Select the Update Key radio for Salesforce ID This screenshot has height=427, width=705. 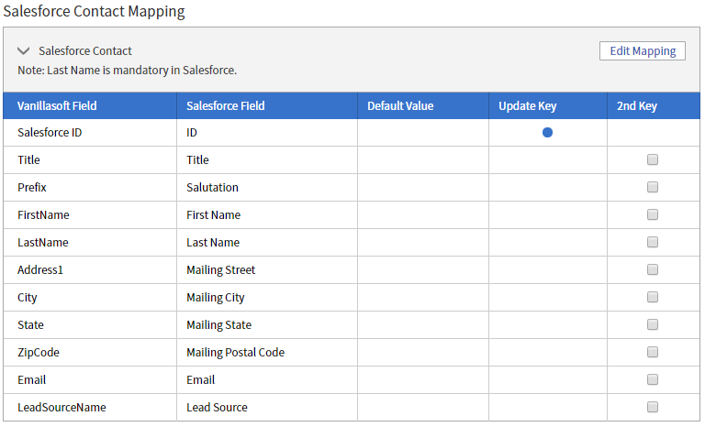click(547, 133)
